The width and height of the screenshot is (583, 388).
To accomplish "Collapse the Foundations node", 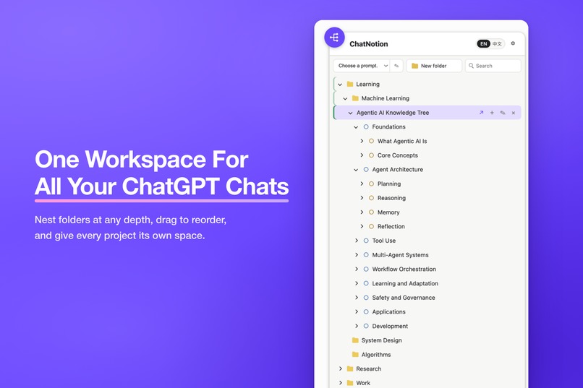I will [x=356, y=127].
